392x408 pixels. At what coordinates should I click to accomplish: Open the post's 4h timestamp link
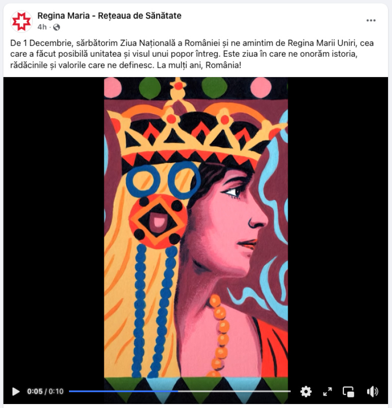[42, 27]
